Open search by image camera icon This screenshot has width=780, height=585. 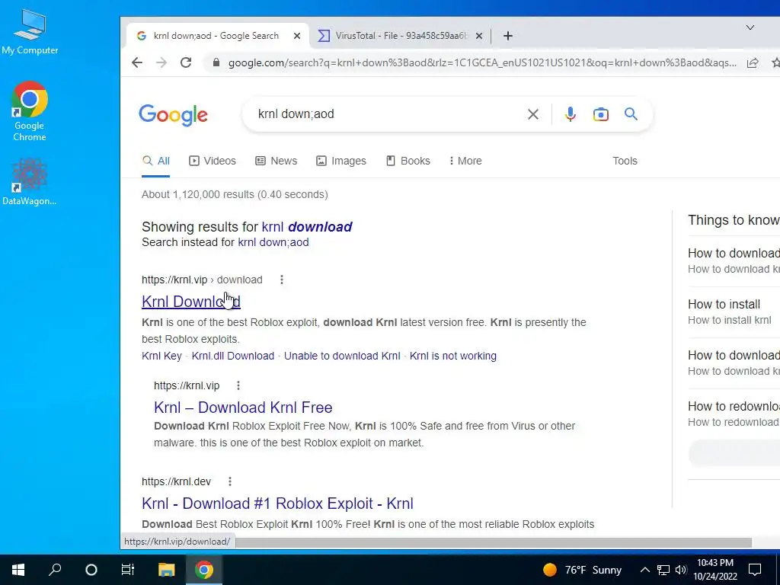[600, 114]
